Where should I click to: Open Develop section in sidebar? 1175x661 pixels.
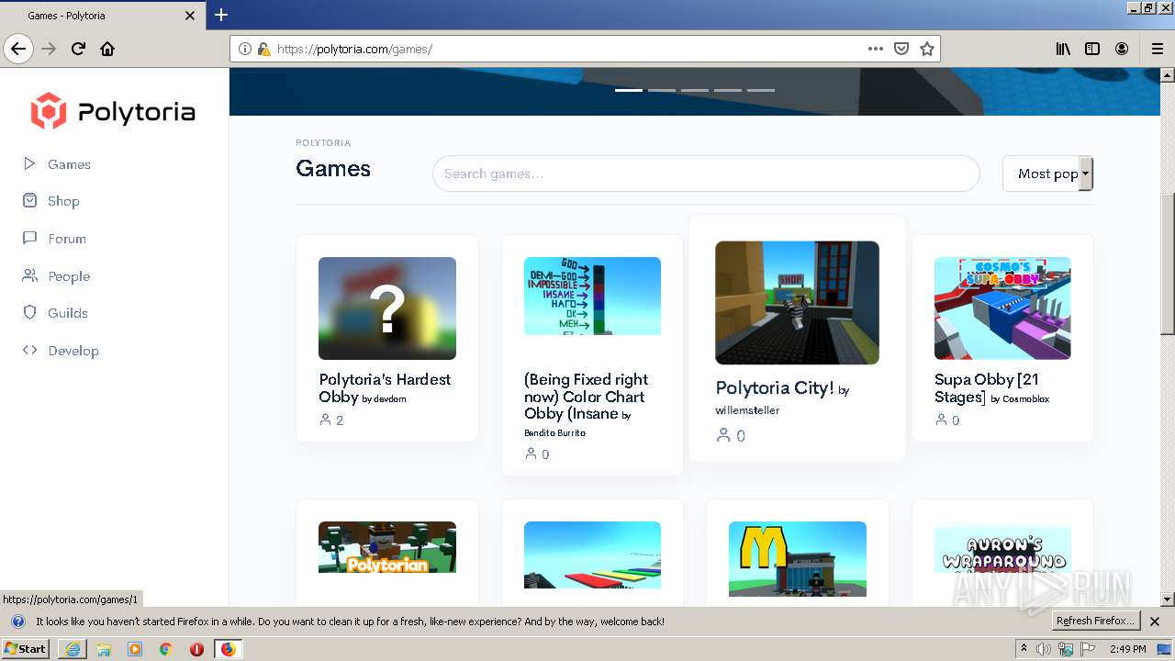tap(73, 351)
